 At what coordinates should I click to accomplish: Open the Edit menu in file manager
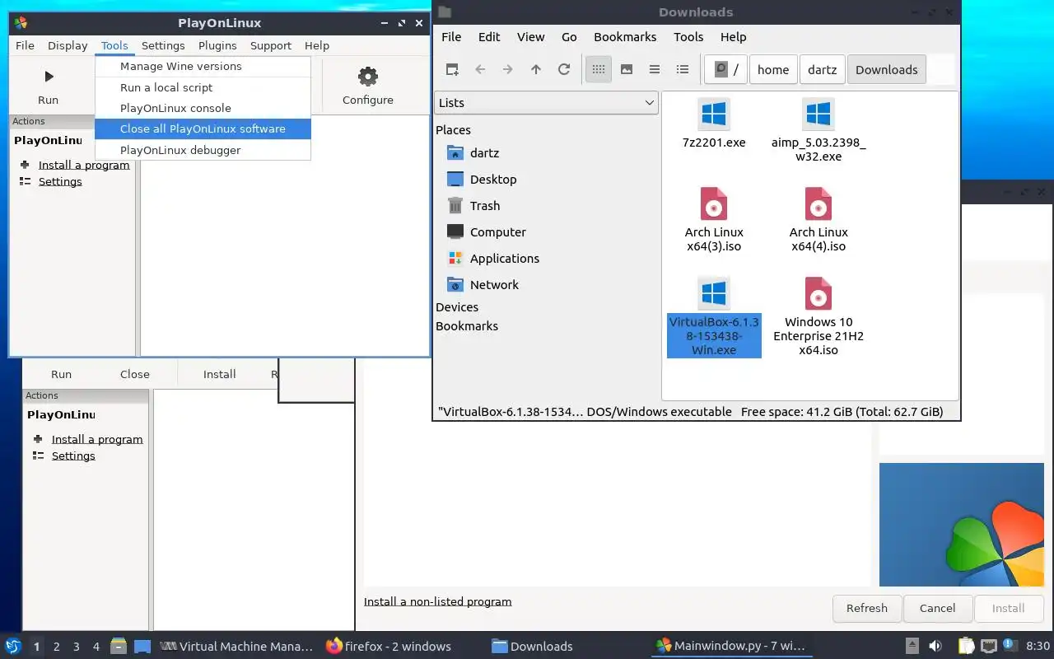(x=489, y=37)
